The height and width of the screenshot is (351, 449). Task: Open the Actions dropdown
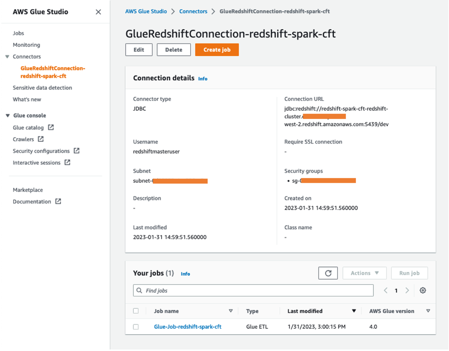point(365,273)
